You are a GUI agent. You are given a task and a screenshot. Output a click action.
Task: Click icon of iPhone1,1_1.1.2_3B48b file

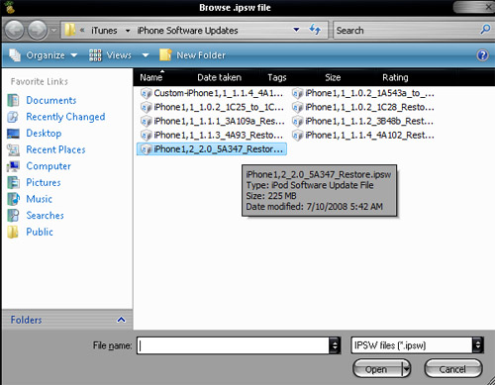tap(297, 122)
